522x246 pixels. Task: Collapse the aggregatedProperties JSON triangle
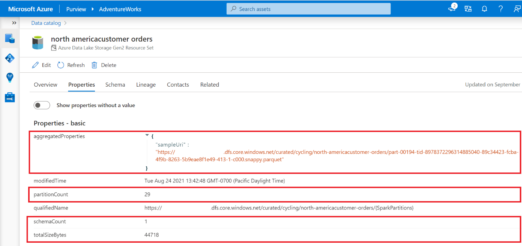(x=147, y=135)
